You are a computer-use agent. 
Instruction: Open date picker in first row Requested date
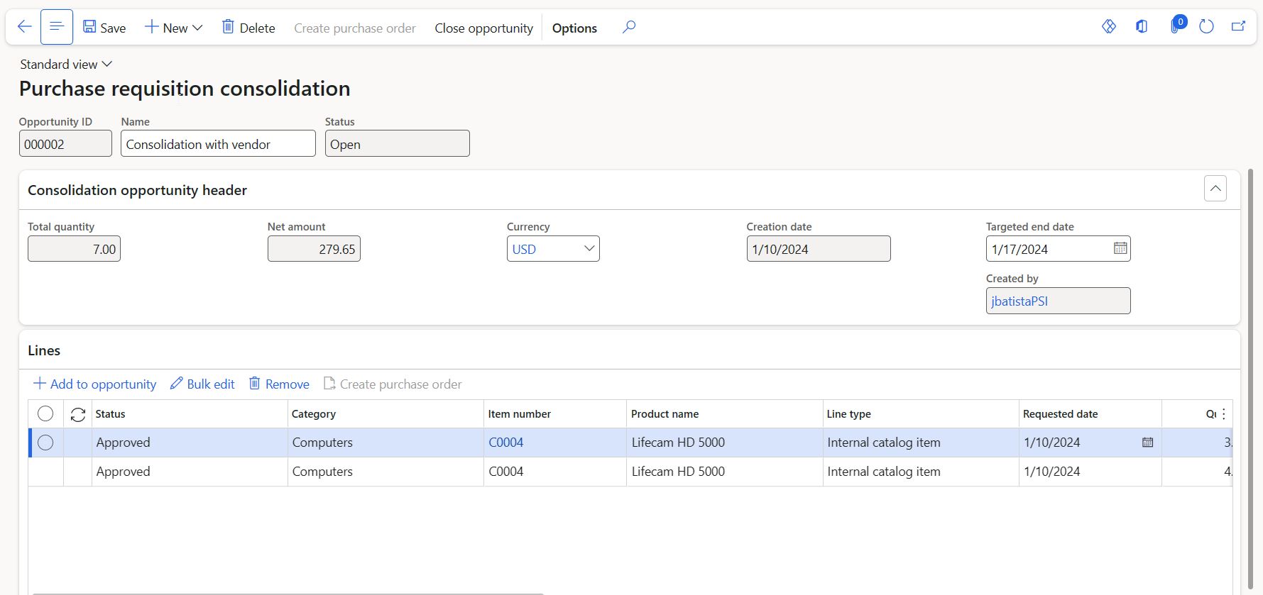pos(1147,443)
